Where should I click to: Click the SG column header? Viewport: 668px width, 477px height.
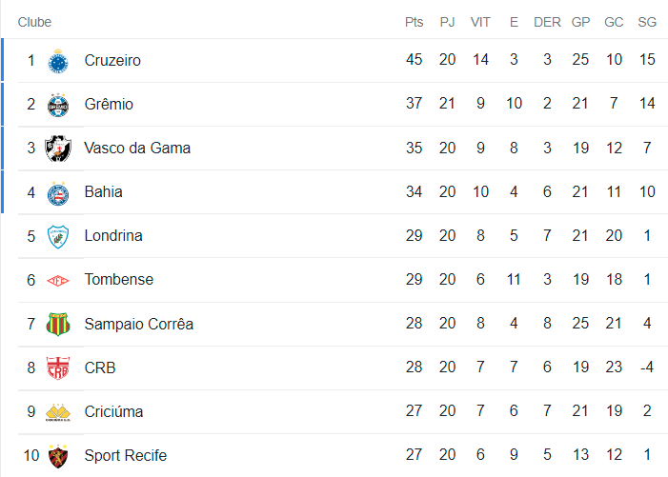pos(647,22)
